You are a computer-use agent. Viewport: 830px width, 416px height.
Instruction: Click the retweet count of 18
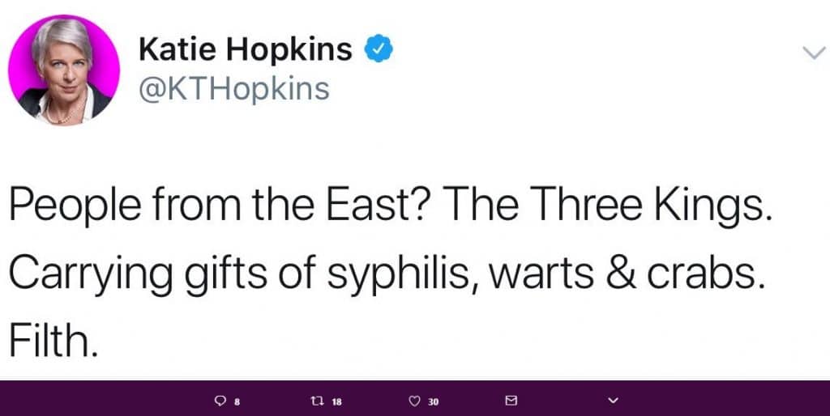337,401
